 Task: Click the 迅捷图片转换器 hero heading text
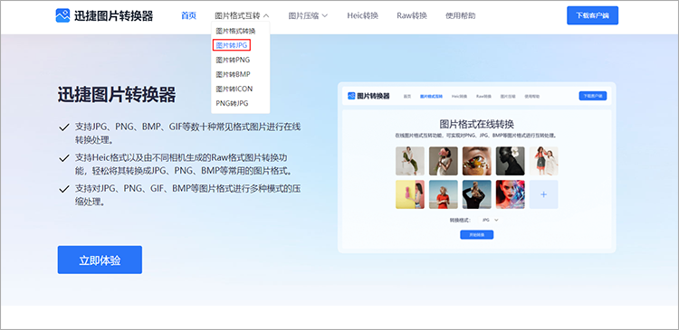[117, 95]
